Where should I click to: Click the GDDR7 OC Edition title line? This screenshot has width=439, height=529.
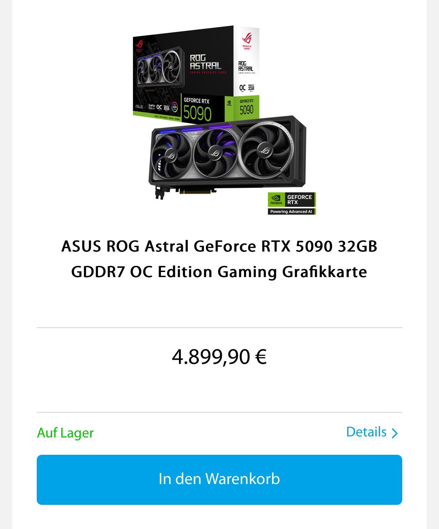point(219,272)
